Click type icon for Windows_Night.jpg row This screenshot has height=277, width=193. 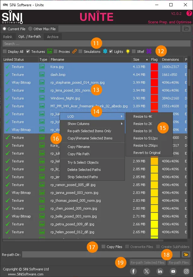tap(42, 98)
